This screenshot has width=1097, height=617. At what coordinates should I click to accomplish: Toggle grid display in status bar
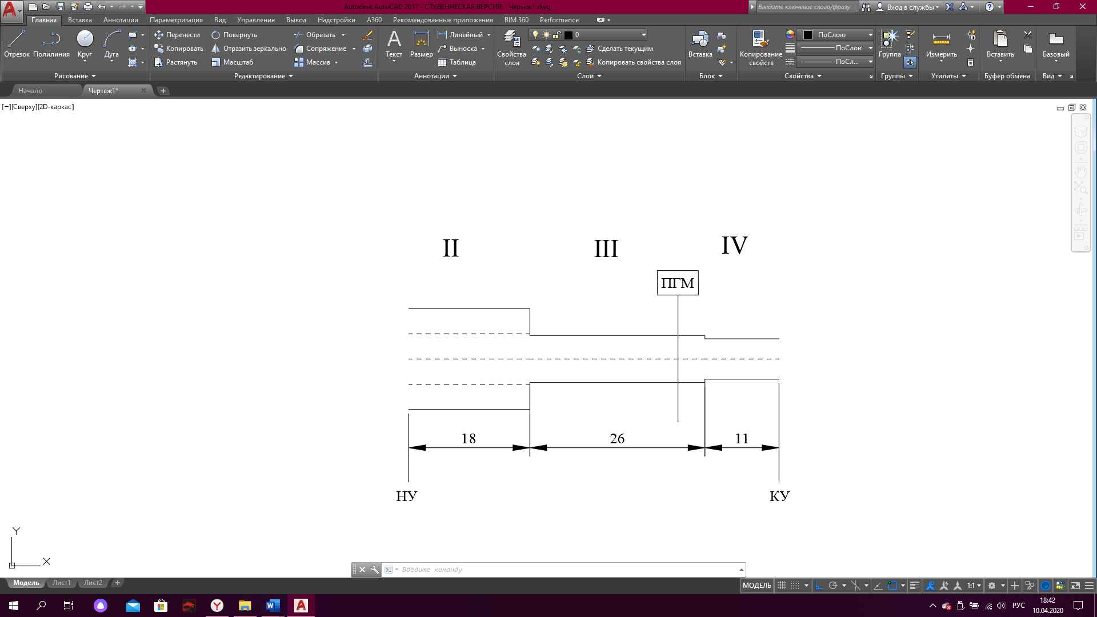[781, 586]
